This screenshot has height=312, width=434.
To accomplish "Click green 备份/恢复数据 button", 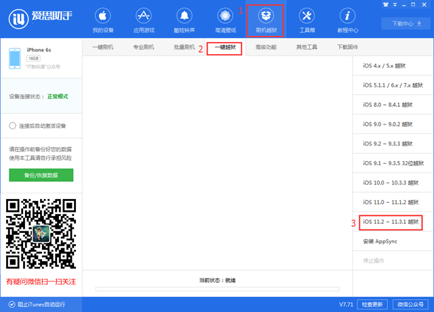I will 41,175.
